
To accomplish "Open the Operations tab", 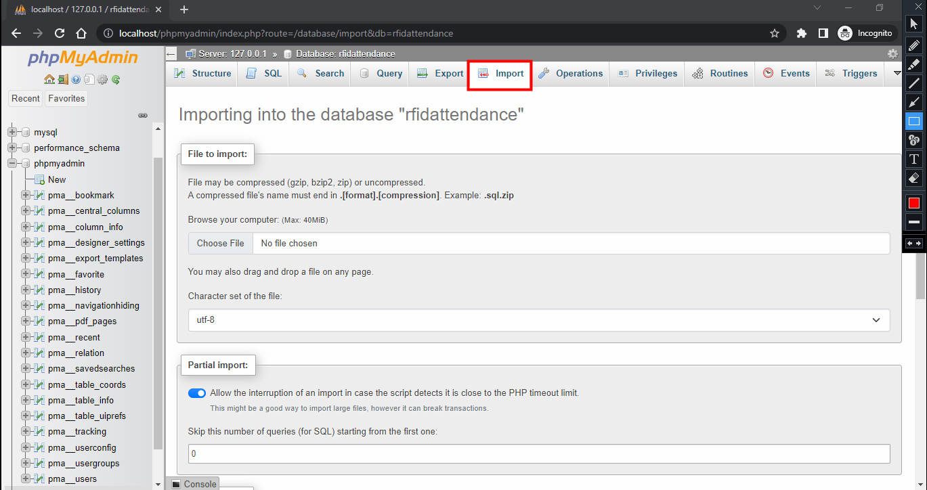I will pos(570,74).
